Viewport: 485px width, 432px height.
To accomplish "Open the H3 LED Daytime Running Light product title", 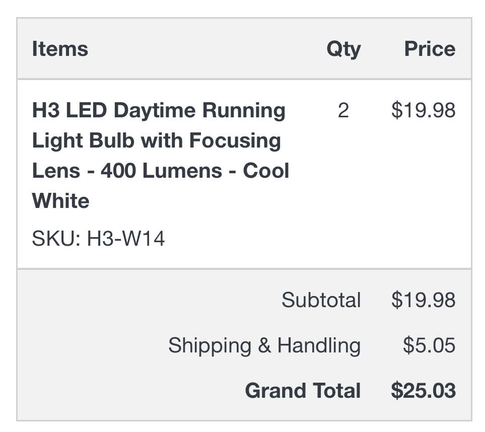I will tap(161, 156).
